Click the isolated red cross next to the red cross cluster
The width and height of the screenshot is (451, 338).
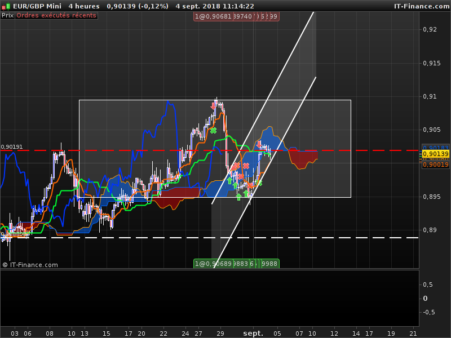tap(246, 166)
